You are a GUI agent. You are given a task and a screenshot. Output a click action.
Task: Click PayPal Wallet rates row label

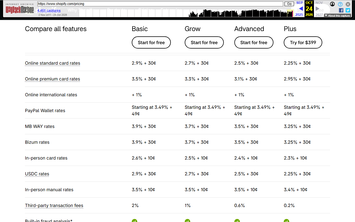click(x=45, y=111)
